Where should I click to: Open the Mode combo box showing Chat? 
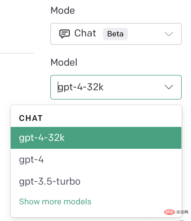point(116,34)
